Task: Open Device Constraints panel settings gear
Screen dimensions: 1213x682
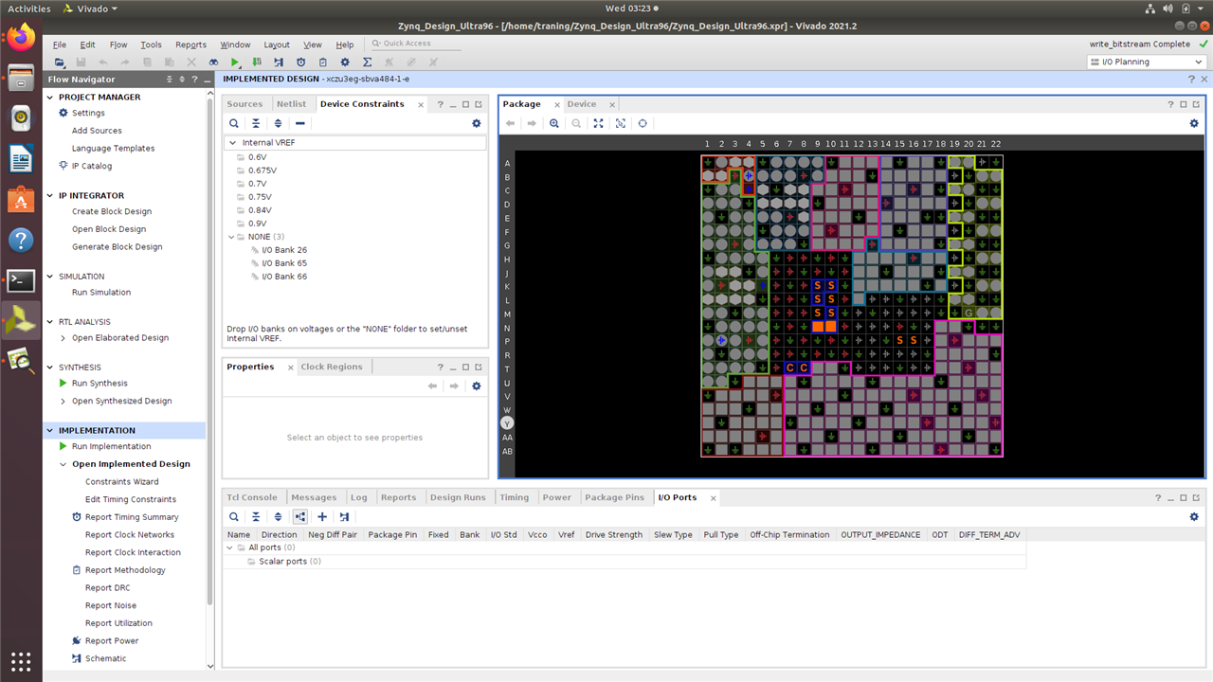Action: coord(477,123)
